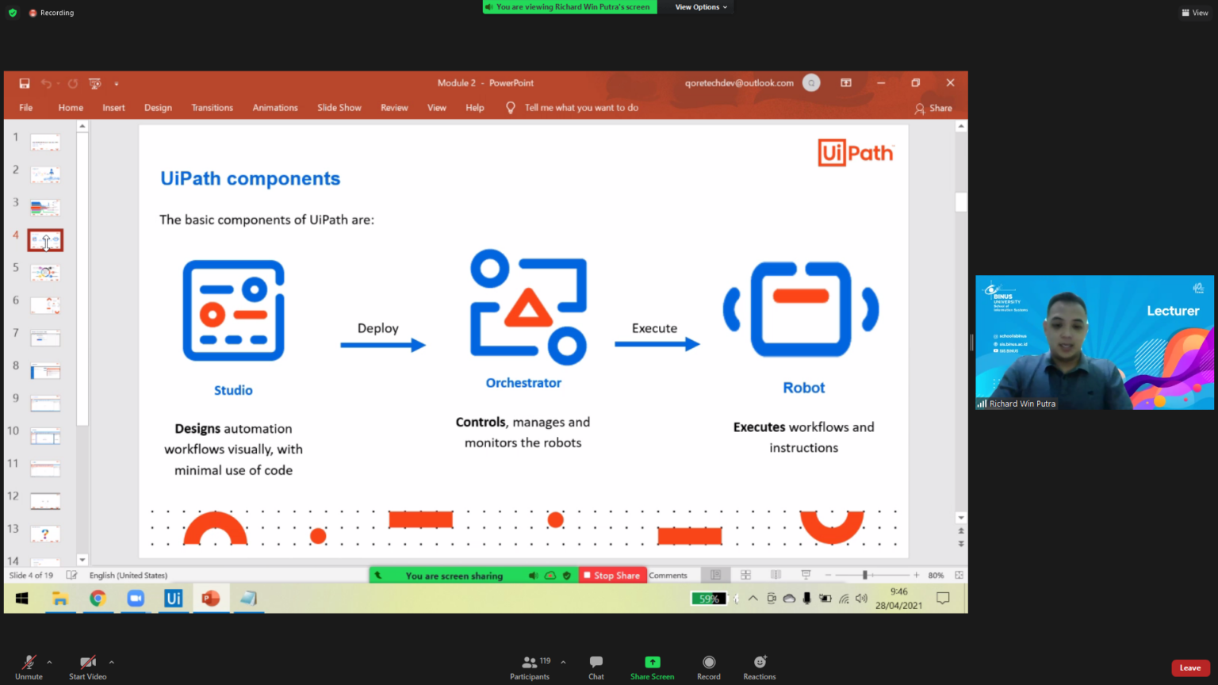1218x685 pixels.
Task: Adjust the slide zoom slider
Action: [x=866, y=574]
